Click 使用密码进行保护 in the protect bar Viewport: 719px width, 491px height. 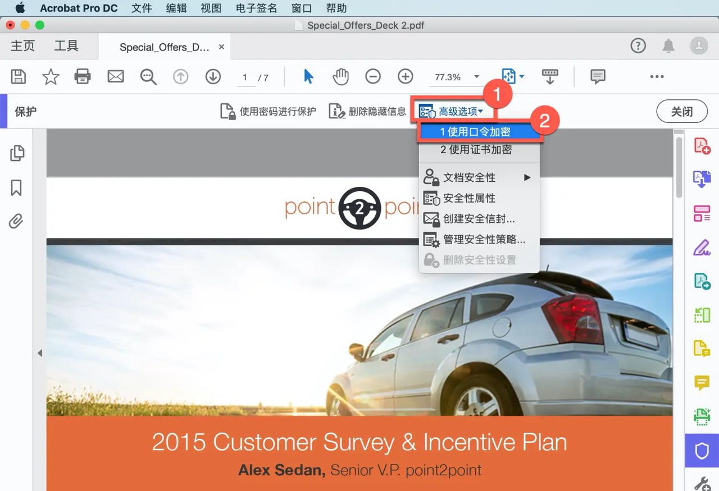coord(268,112)
